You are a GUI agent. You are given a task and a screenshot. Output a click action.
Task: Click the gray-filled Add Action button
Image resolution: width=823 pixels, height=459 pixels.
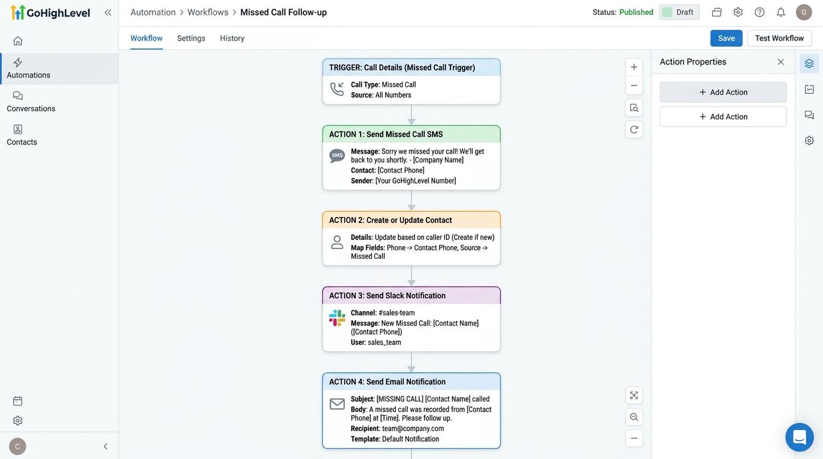[x=723, y=92]
